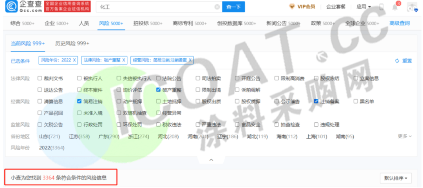The image size is (423, 188).
Task: Open the mobile app phone icon
Action: pos(381,7)
